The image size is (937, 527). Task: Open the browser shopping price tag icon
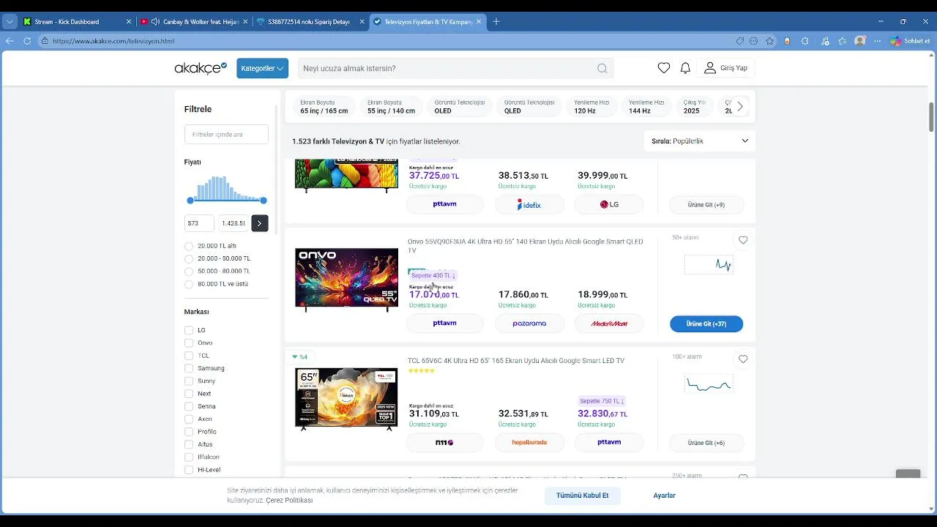click(740, 41)
